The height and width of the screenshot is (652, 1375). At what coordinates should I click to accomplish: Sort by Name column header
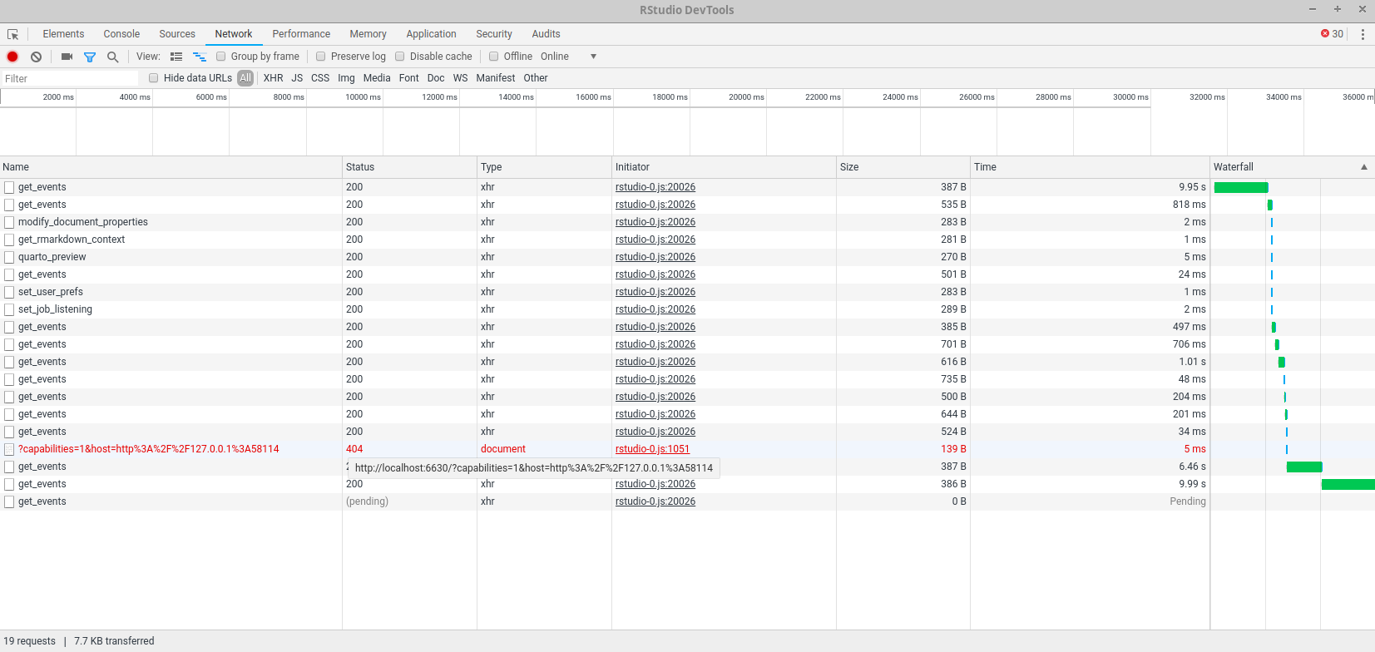click(171, 167)
